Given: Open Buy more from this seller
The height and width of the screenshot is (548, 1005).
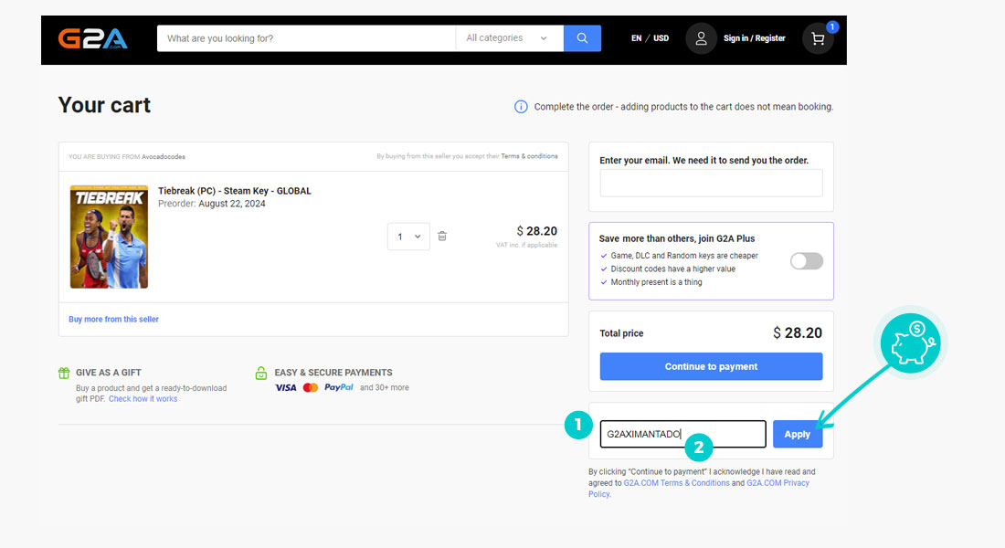Looking at the screenshot, I should coord(113,320).
